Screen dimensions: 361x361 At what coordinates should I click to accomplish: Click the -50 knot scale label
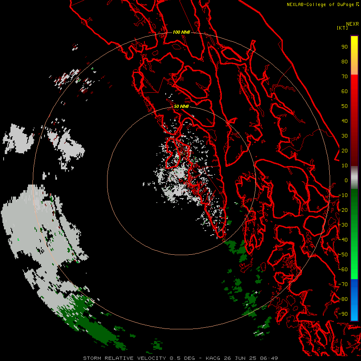[x=343, y=255]
